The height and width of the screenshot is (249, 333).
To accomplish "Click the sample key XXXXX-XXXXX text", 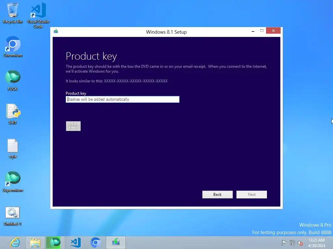I will [136, 81].
